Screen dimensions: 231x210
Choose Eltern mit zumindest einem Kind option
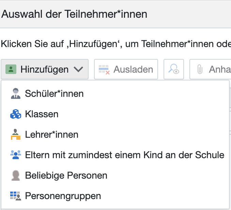click(x=124, y=155)
